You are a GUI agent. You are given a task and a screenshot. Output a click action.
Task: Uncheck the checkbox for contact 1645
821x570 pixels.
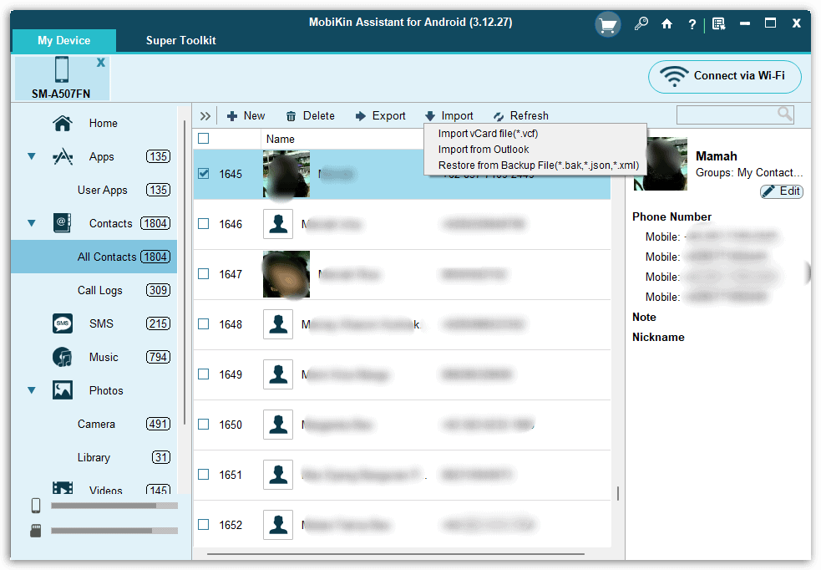coord(204,173)
